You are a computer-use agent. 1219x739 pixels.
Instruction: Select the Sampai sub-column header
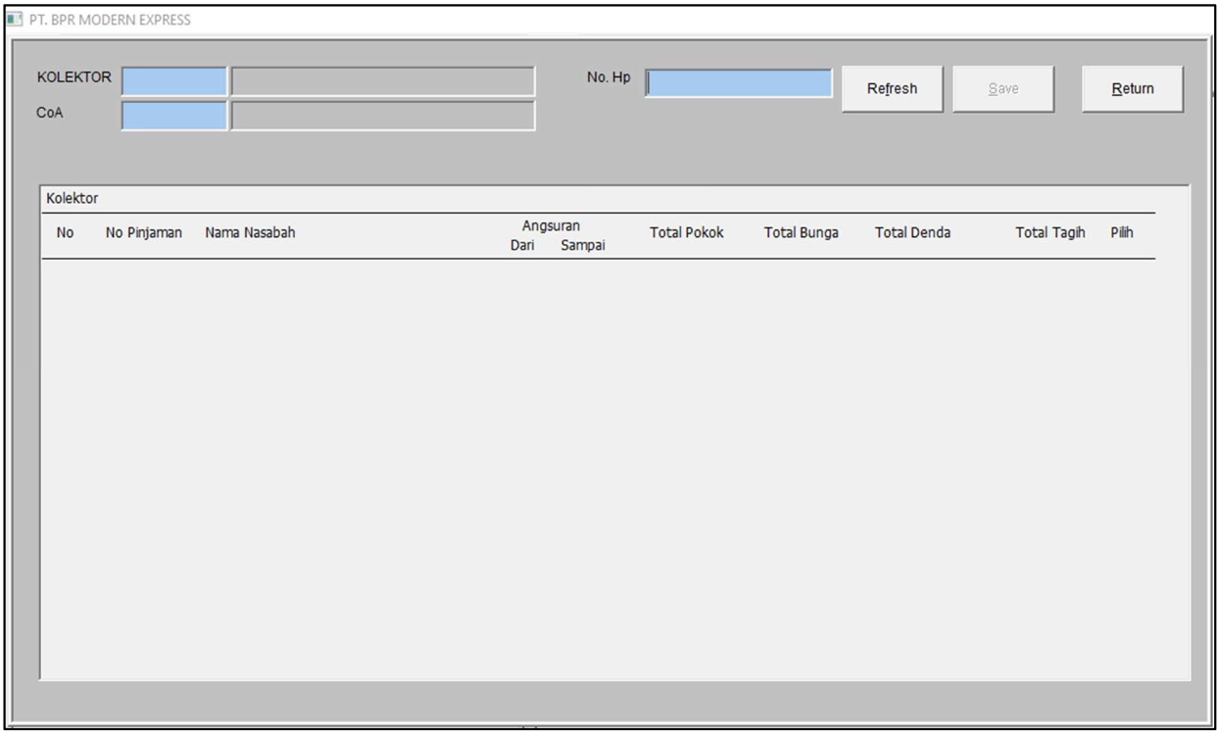[582, 245]
